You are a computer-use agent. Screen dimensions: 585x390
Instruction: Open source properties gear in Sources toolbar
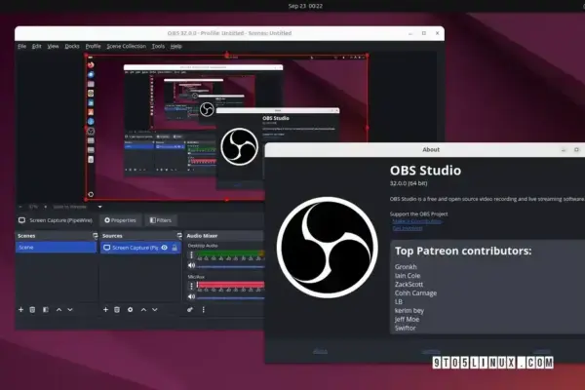[x=131, y=310]
